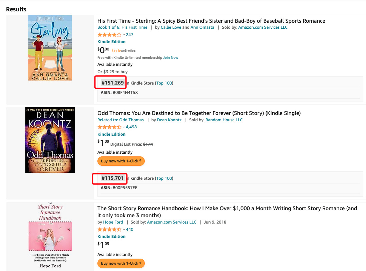This screenshot has height=271, width=366.
Task: Expand ratings chevron beside 4,498 reviews
Action: [x=124, y=127]
